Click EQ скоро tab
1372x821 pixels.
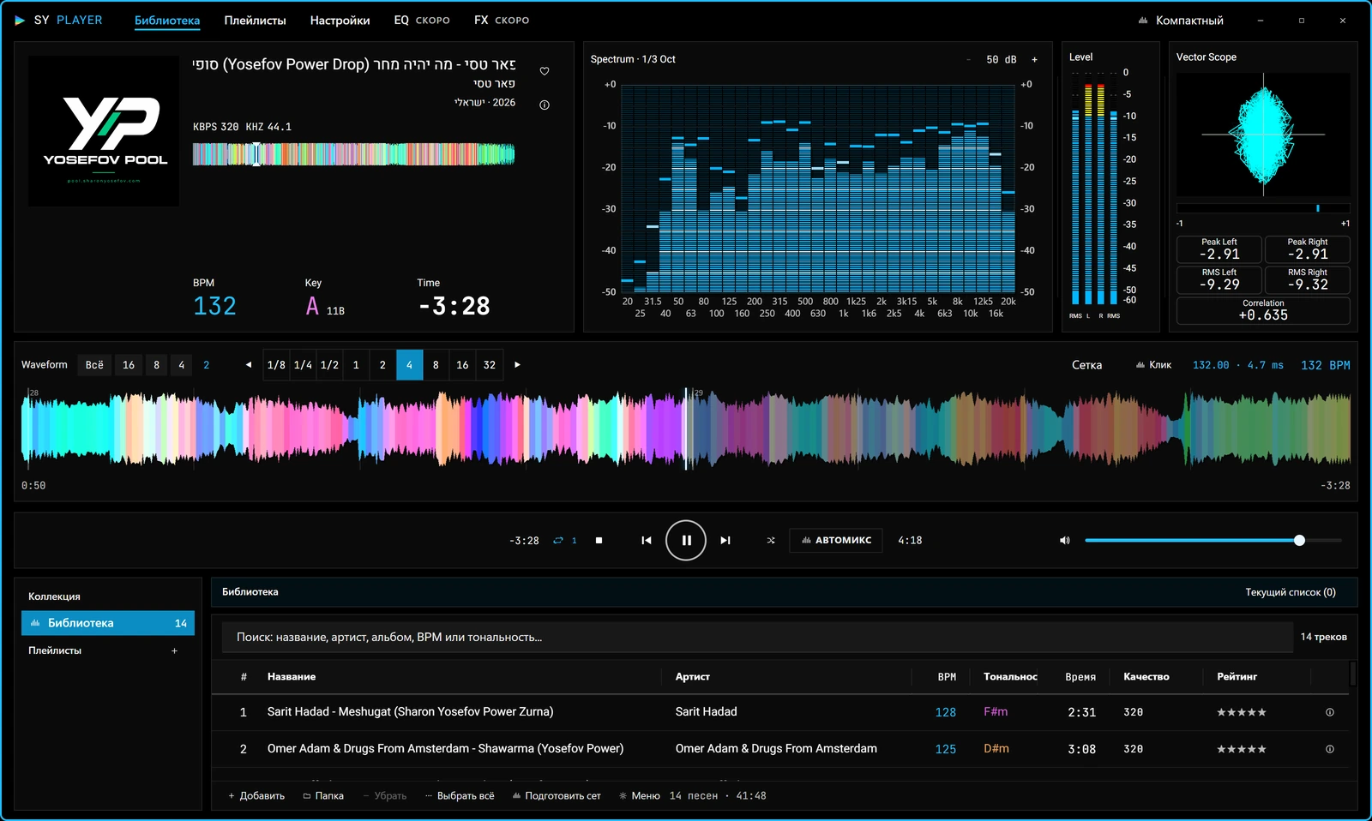click(x=421, y=21)
